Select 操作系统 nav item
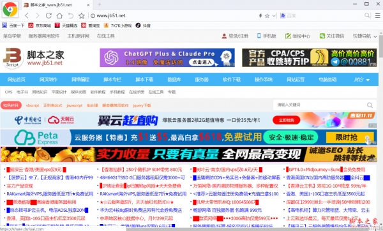Image resolution: width=383 pixels, height=231 pixels. pos(263,80)
